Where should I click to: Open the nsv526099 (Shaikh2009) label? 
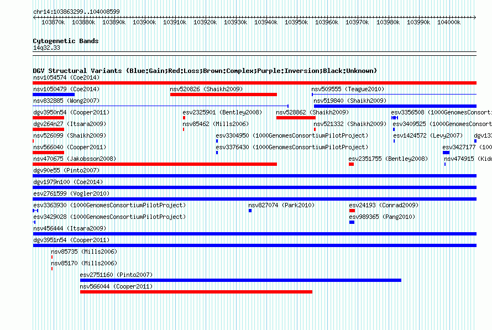click(70, 135)
